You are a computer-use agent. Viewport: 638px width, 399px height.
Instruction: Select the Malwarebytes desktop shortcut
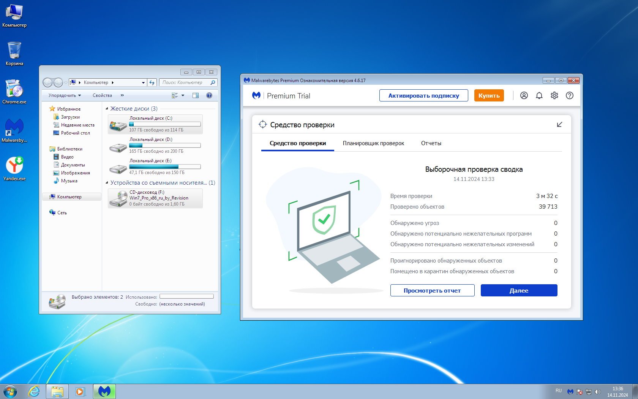pyautogui.click(x=14, y=130)
